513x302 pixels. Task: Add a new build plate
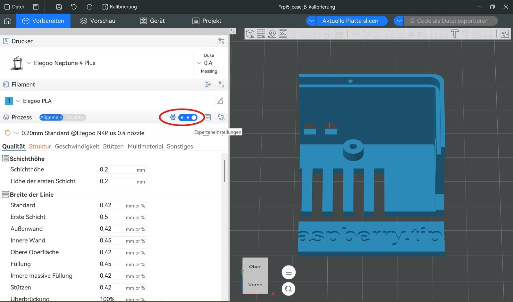[x=261, y=34]
